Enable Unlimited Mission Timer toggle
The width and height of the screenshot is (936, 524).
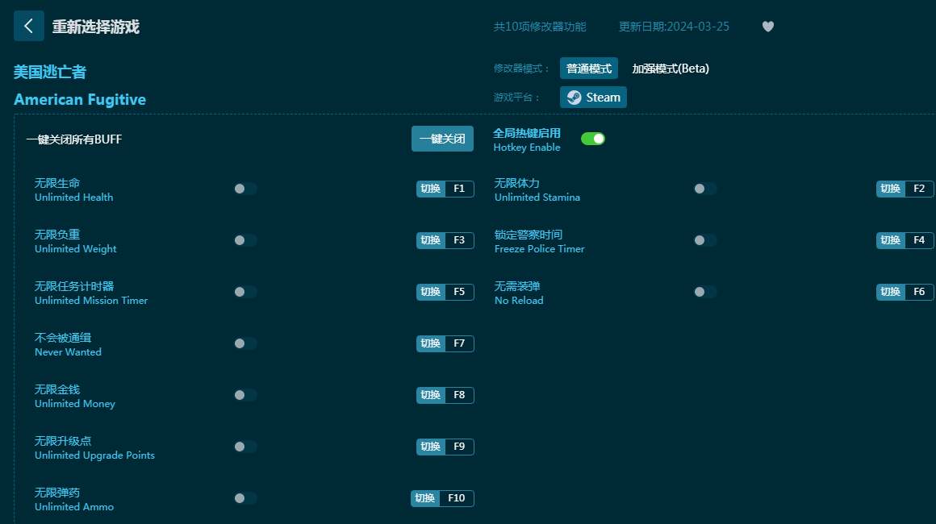pyautogui.click(x=244, y=292)
